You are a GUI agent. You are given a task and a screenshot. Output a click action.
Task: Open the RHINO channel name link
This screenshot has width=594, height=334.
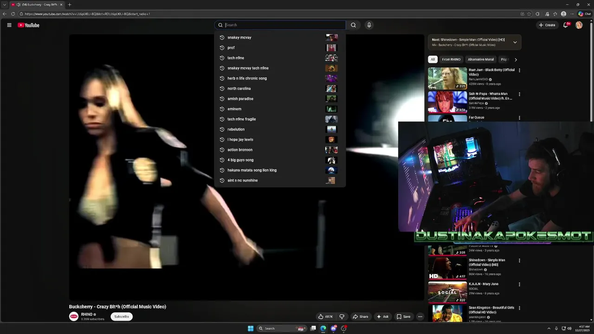pyautogui.click(x=87, y=315)
